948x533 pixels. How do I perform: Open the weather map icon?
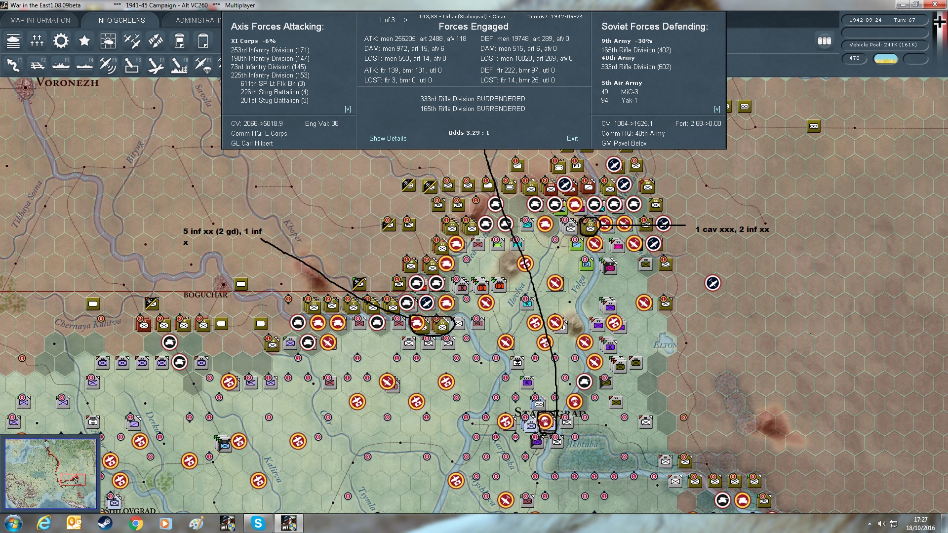108,40
